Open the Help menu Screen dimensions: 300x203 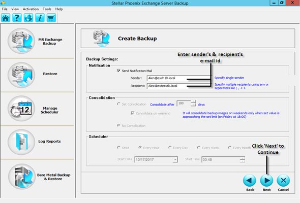(59, 9)
